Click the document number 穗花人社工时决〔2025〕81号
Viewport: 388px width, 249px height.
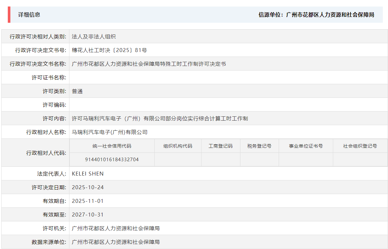pos(107,50)
